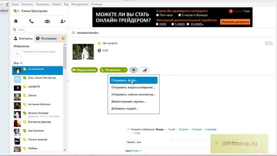Choose Отправить список контактов... entry

click(134, 94)
